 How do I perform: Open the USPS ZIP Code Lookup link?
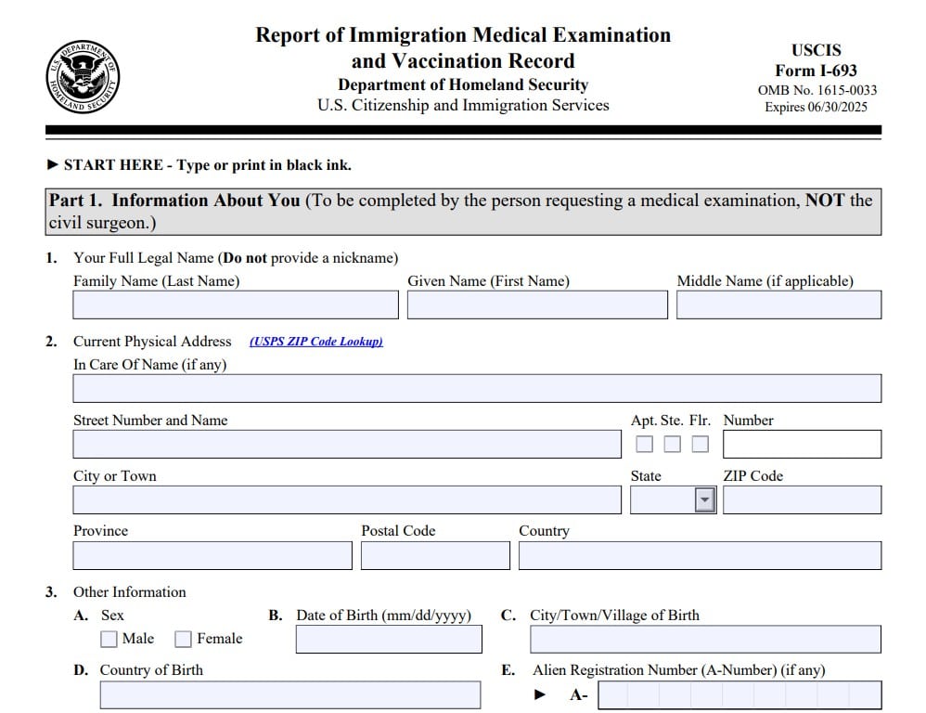pos(316,342)
